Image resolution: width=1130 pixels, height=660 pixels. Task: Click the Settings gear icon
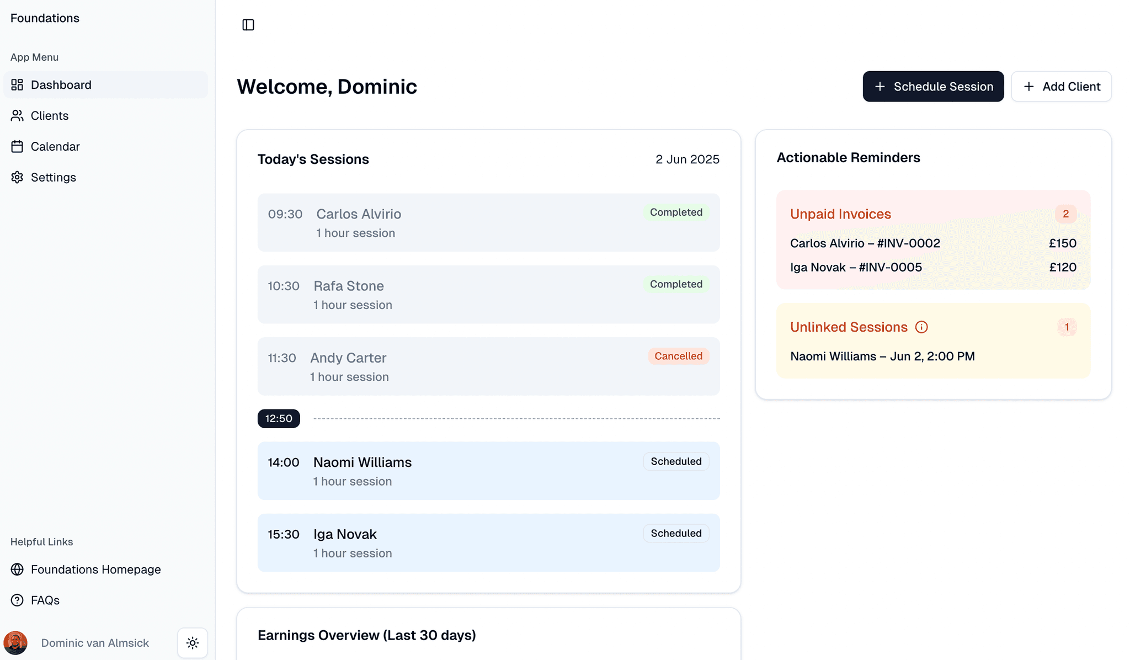point(17,178)
